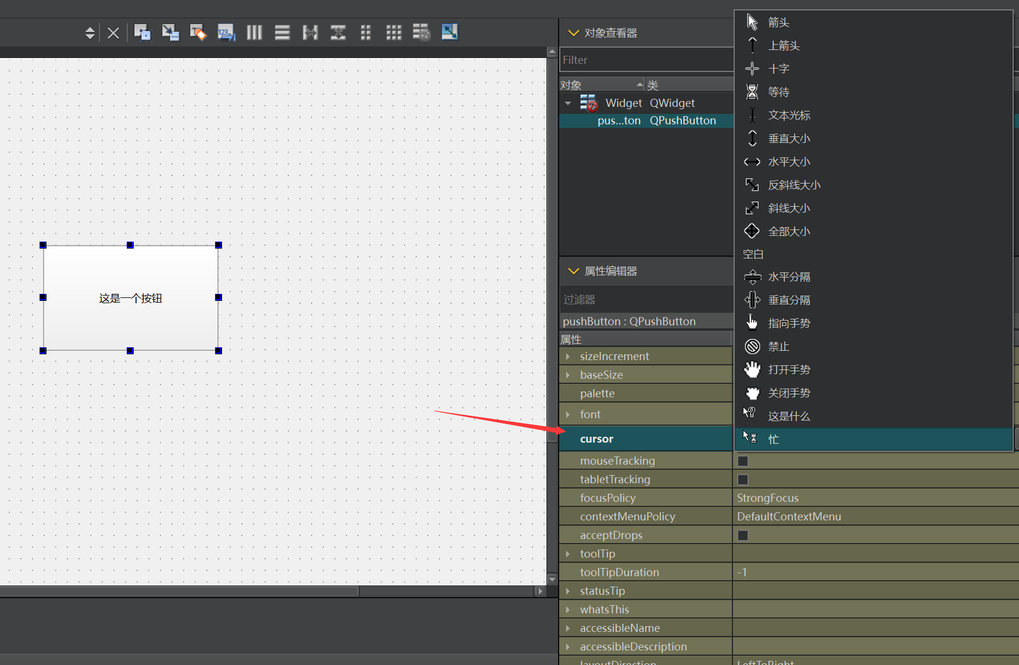Switch to Edit Buddies mode
Image resolution: width=1019 pixels, height=665 pixels.
pyautogui.click(x=198, y=32)
